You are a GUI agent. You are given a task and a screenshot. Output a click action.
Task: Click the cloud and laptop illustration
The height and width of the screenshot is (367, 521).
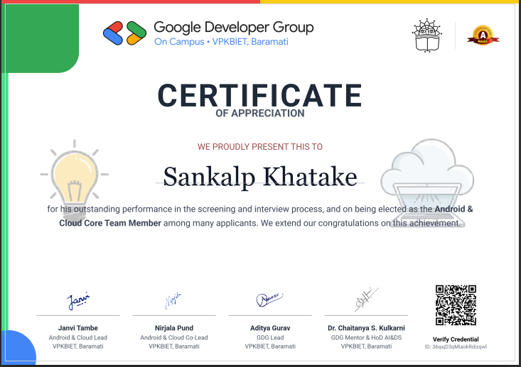pyautogui.click(x=427, y=182)
